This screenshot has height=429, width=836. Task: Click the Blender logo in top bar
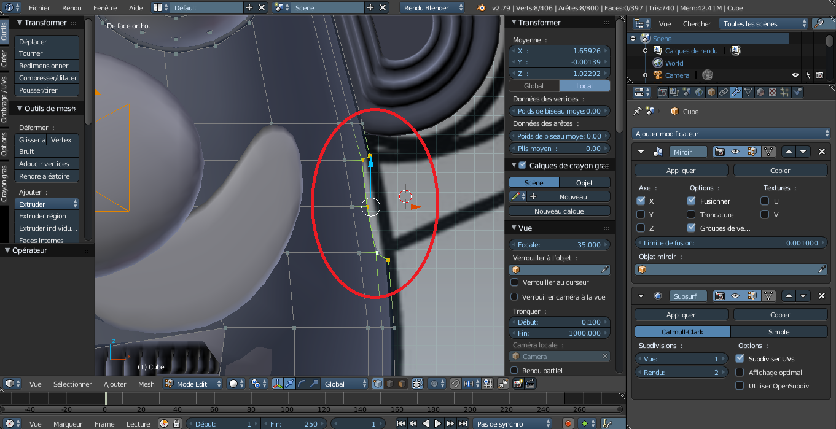482,8
